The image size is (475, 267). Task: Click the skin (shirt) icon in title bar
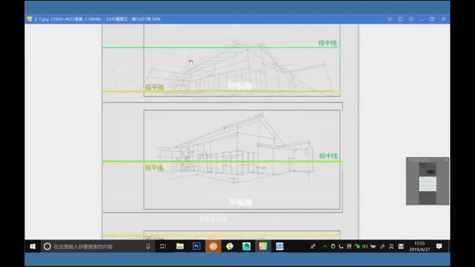pyautogui.click(x=400, y=19)
